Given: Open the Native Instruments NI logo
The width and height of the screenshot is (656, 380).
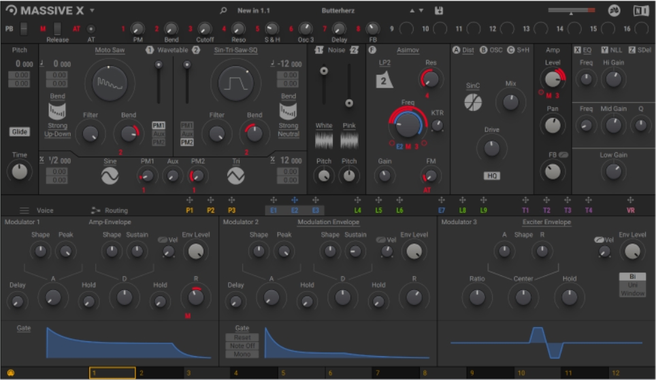Looking at the screenshot, I should (x=641, y=10).
